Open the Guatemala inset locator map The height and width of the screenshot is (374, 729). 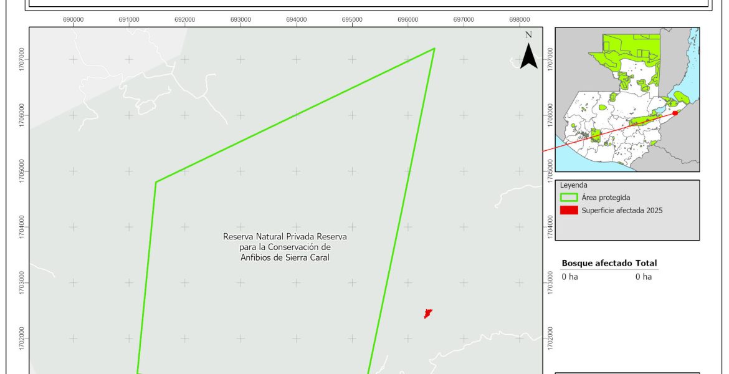(x=627, y=99)
